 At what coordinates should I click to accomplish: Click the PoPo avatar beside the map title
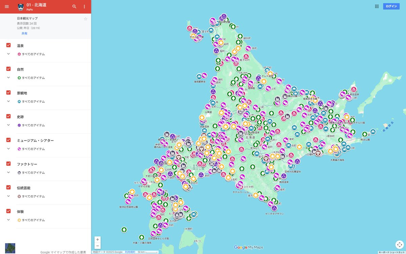coord(20,7)
